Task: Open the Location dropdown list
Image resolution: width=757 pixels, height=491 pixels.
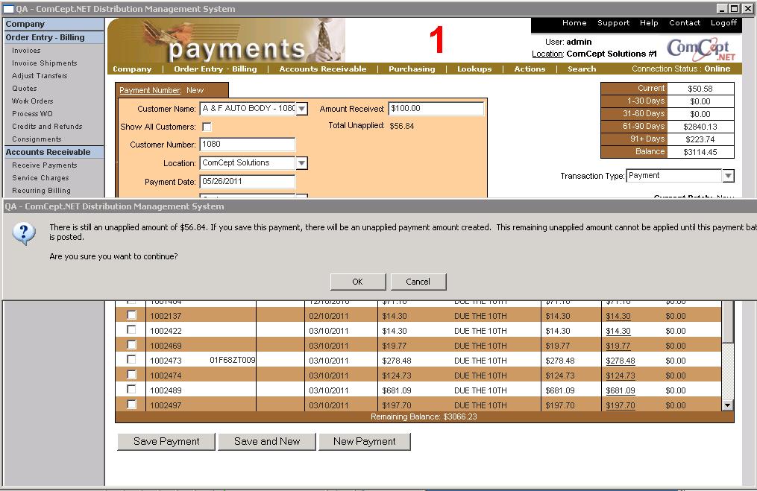Action: click(301, 163)
